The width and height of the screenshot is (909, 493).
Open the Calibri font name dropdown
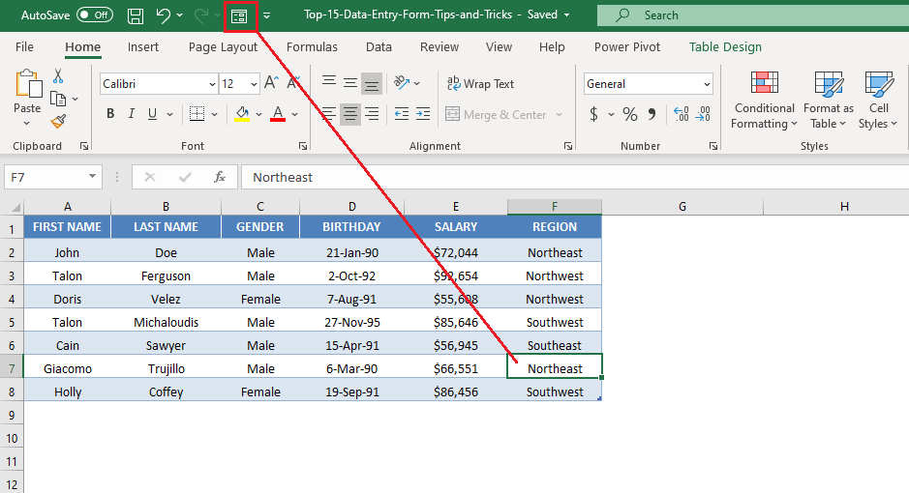click(x=212, y=84)
